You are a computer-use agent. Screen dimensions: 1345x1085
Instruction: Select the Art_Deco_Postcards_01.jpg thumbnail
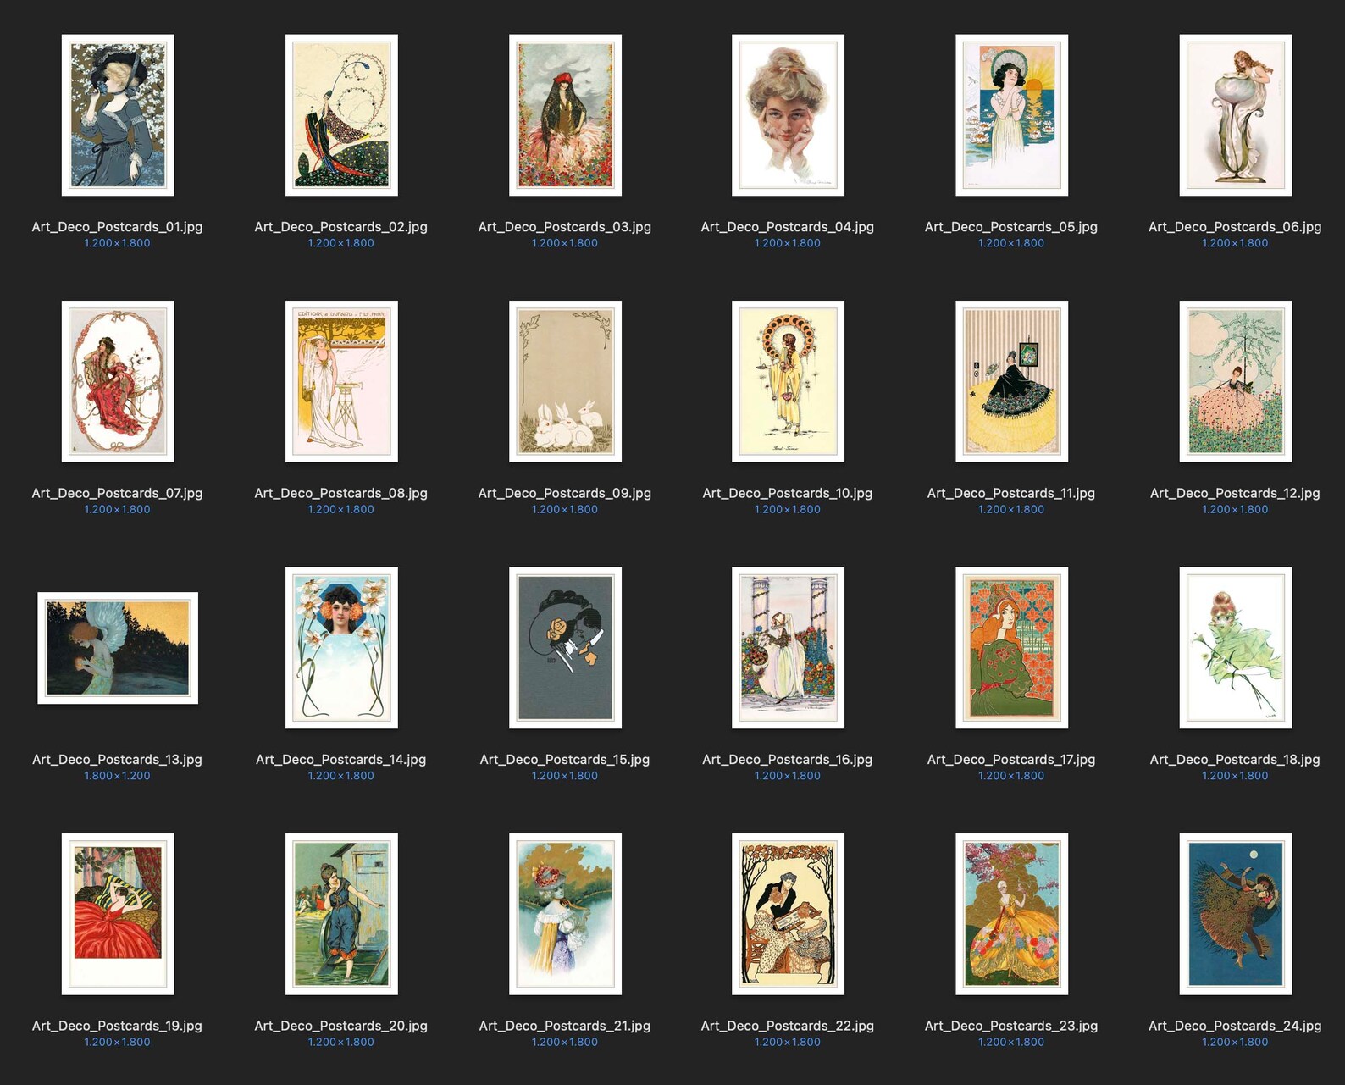click(x=118, y=115)
